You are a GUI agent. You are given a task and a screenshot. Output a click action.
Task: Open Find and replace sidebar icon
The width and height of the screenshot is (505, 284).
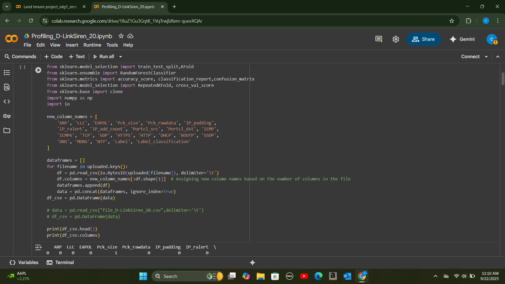(x=7, y=87)
